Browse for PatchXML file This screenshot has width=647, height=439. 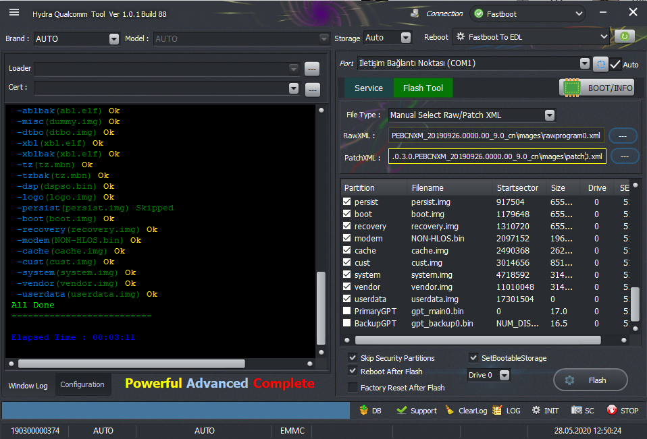(x=624, y=156)
